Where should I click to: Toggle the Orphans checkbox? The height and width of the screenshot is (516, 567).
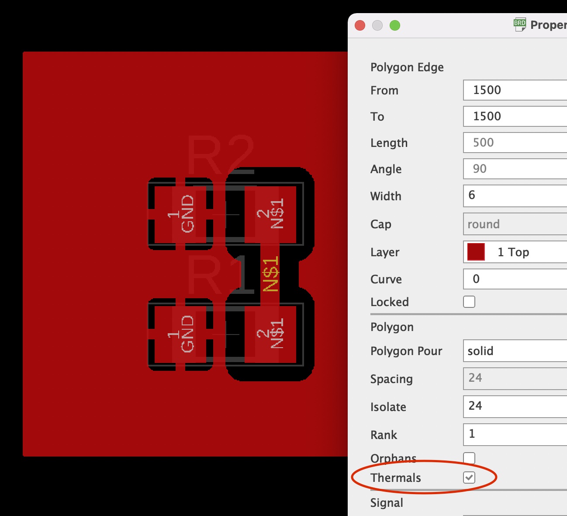tap(469, 457)
